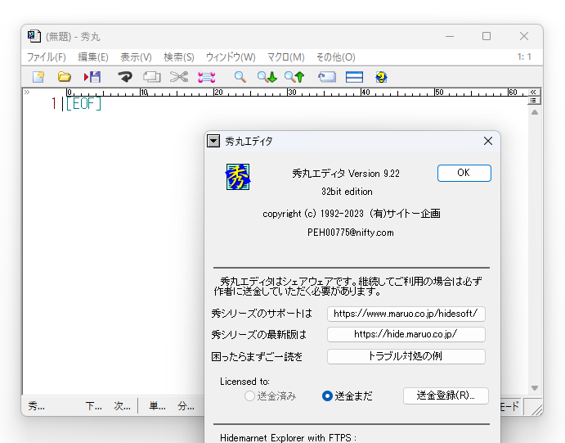Open help with the question mark icon
The height and width of the screenshot is (443, 565).
(x=381, y=77)
